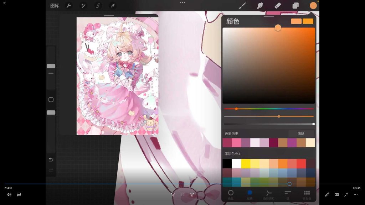Choose the red palette swatch
Viewport: 365px width, 205px height.
click(x=301, y=164)
